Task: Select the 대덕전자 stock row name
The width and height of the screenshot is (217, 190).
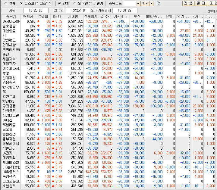Action: pos(9,64)
